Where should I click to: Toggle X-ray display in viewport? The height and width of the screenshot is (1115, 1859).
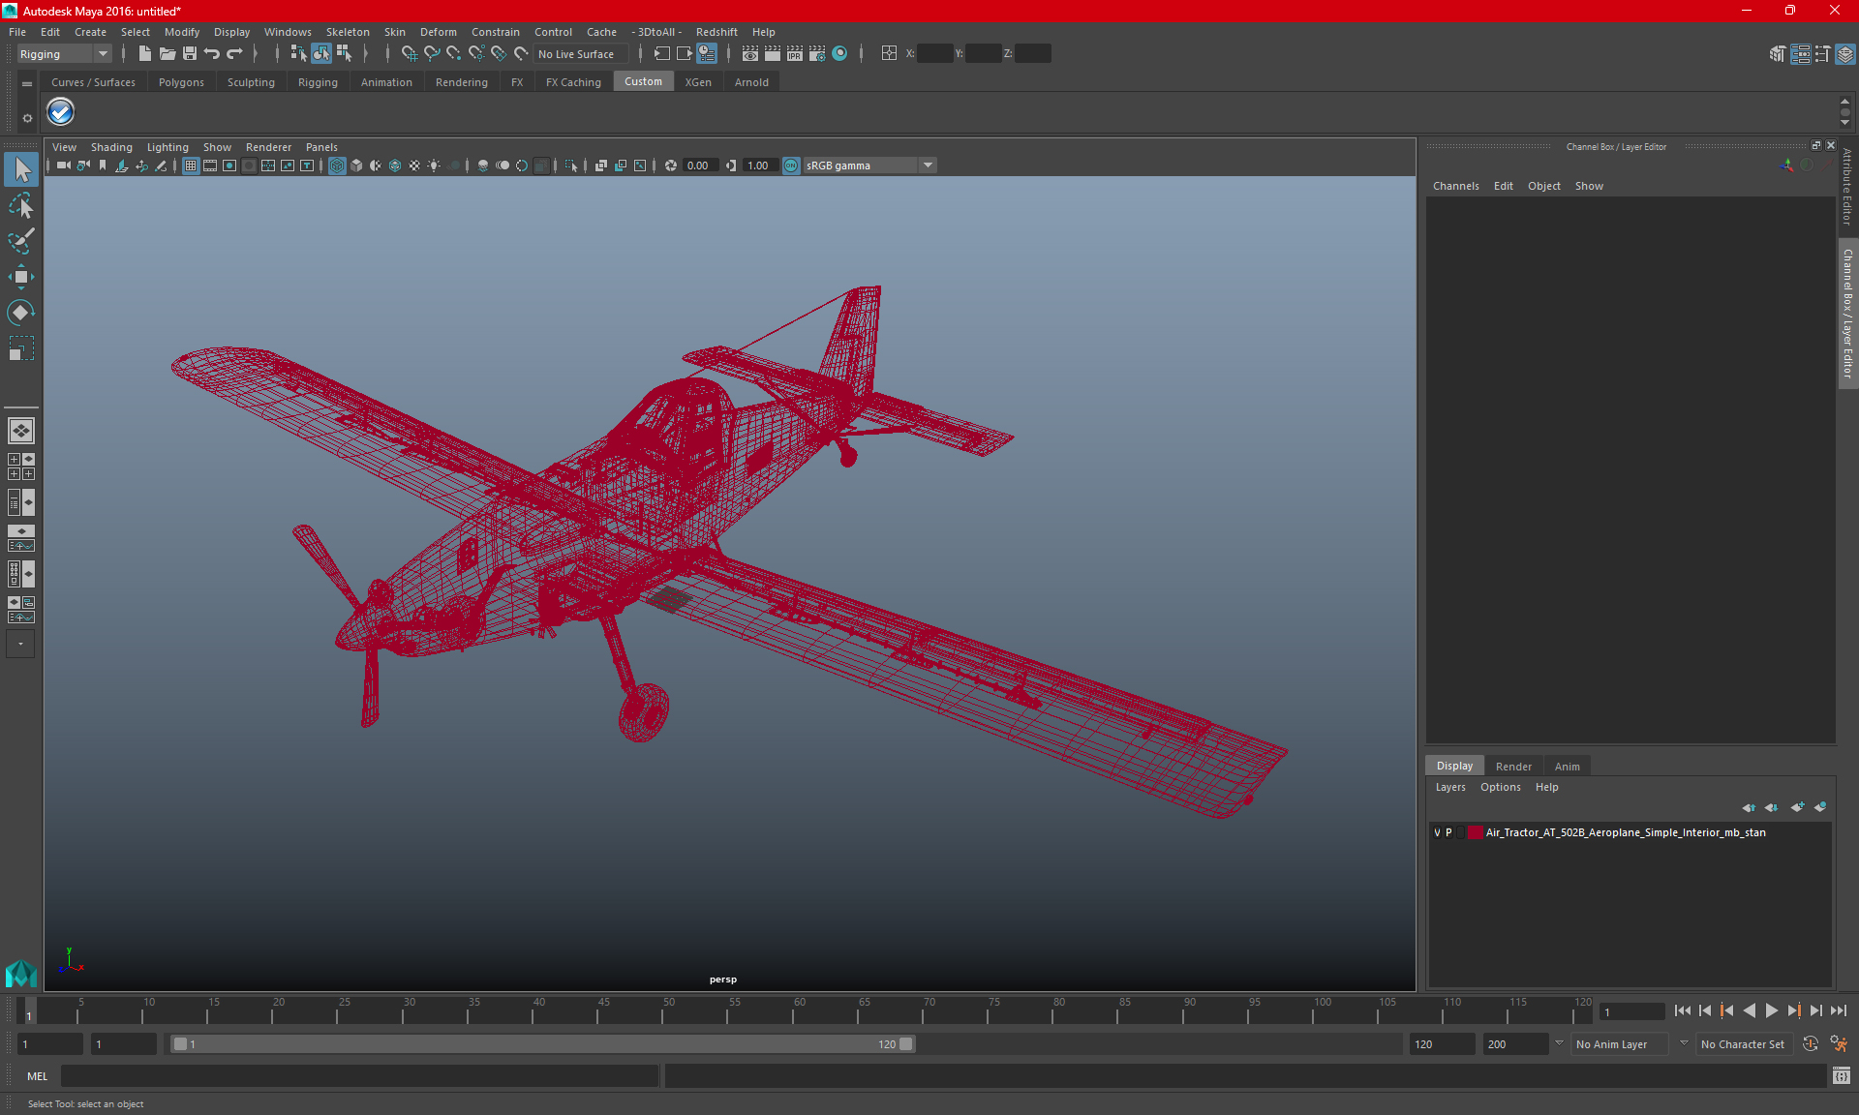tap(600, 166)
